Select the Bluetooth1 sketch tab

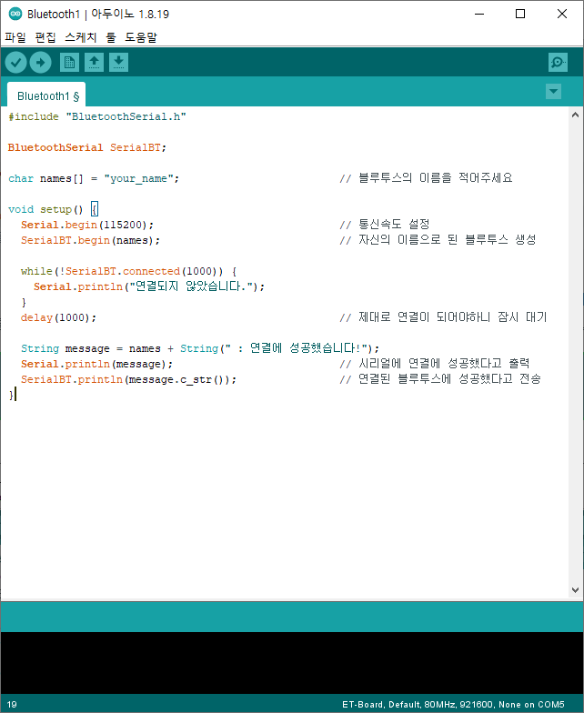click(47, 95)
